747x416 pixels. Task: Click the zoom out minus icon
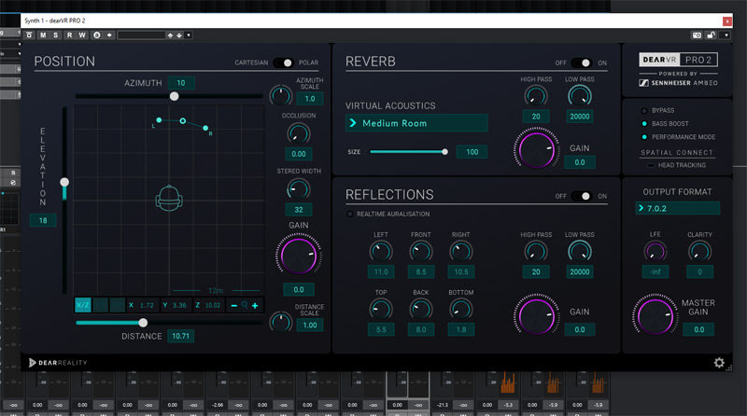[233, 305]
